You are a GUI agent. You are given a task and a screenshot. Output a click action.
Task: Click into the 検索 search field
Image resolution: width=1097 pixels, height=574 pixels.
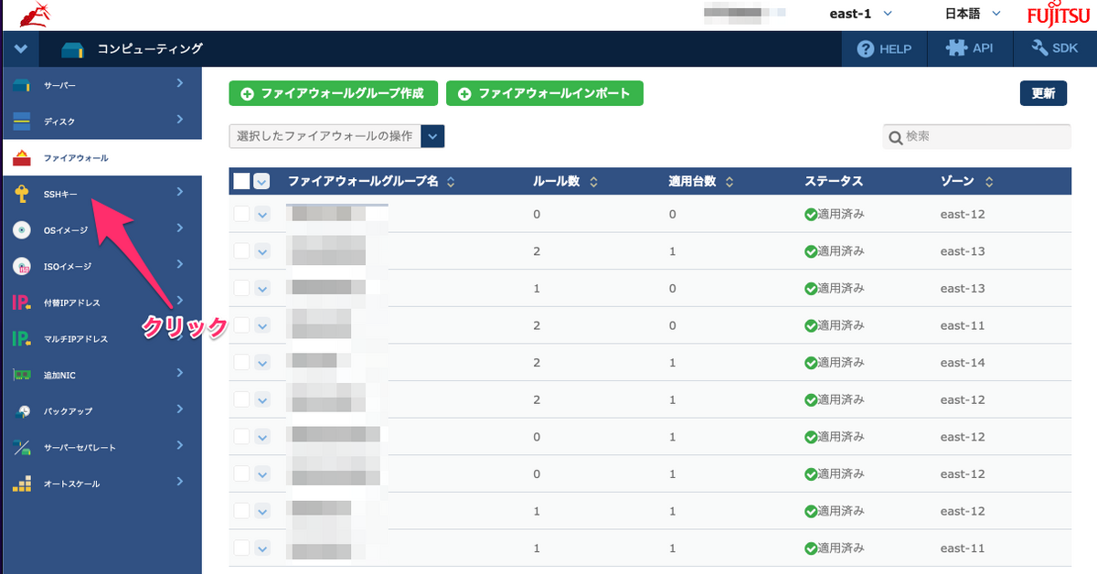[x=984, y=136]
